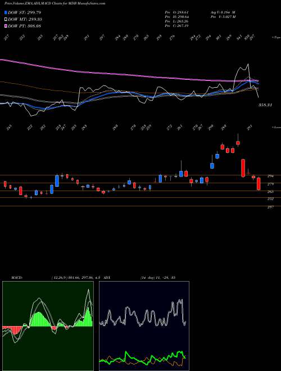Select the 'DOW MT: 289.35' legend text
The width and height of the screenshot is (281, 371).
[x=25, y=20]
